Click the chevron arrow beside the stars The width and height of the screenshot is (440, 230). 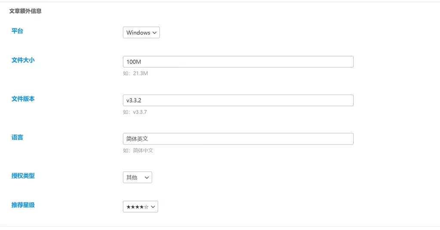(x=153, y=207)
